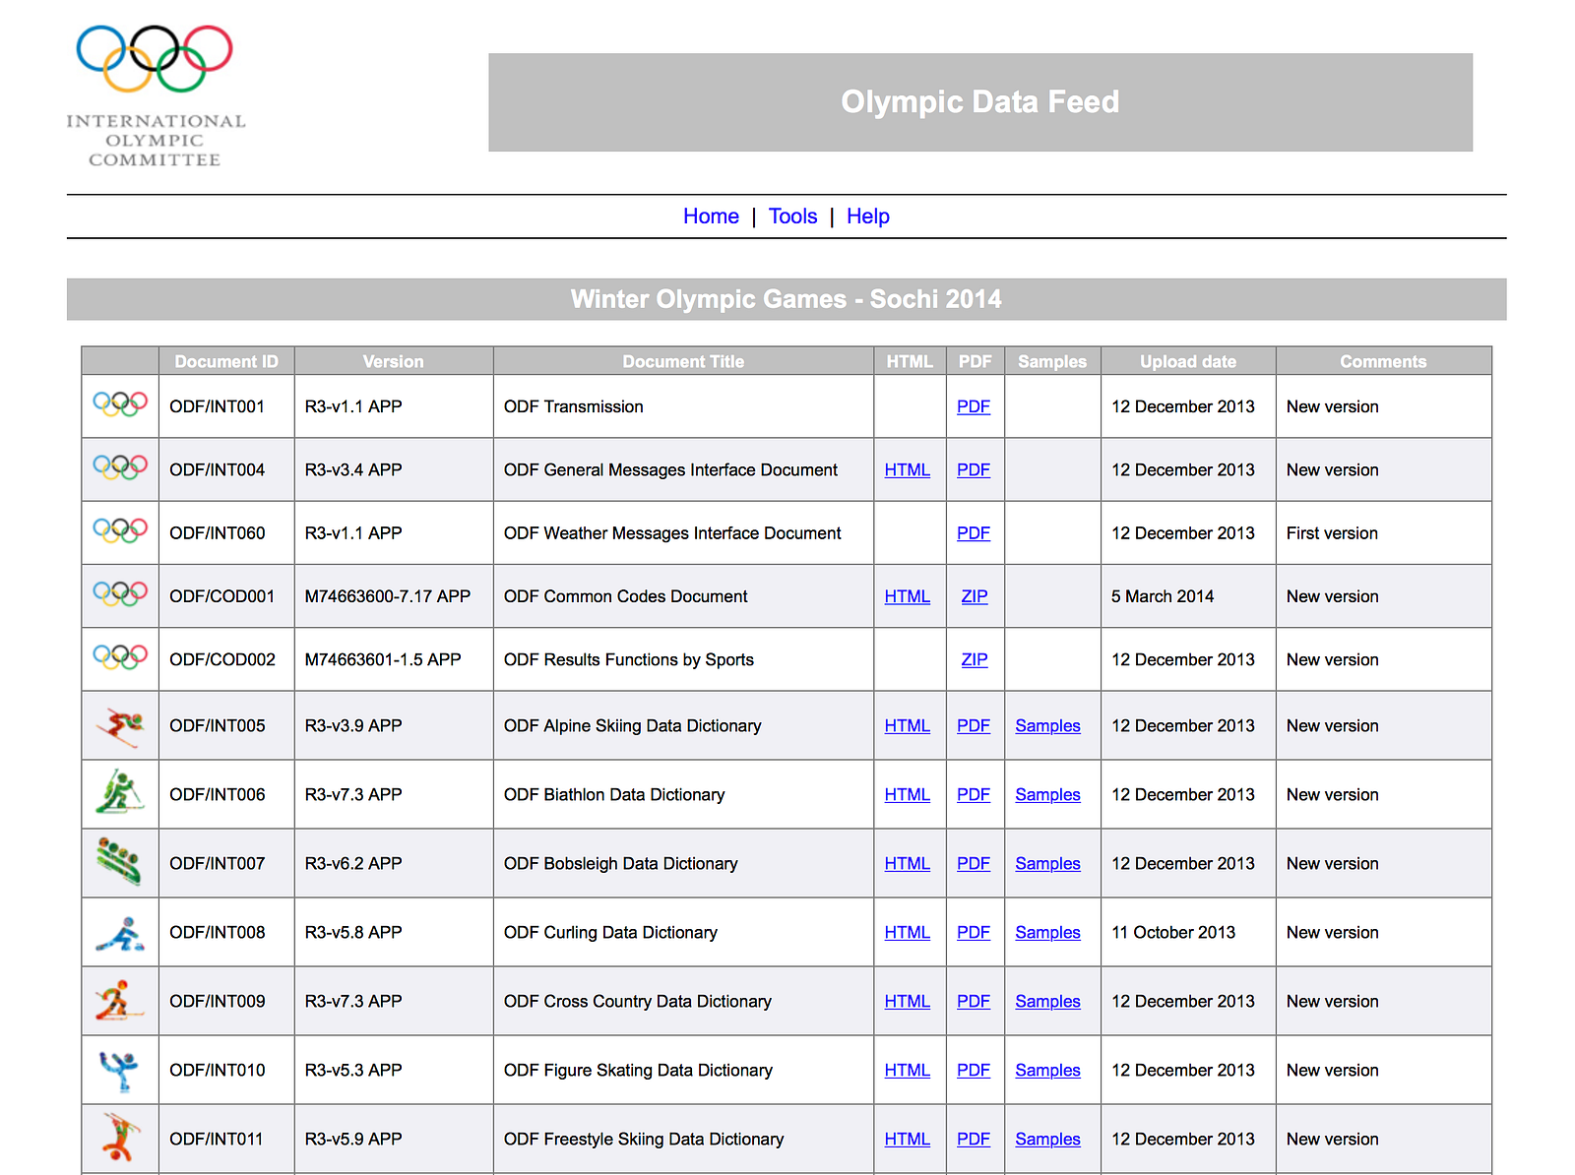Open the Tools menu link
Image resolution: width=1575 pixels, height=1175 pixels.
[x=792, y=216]
